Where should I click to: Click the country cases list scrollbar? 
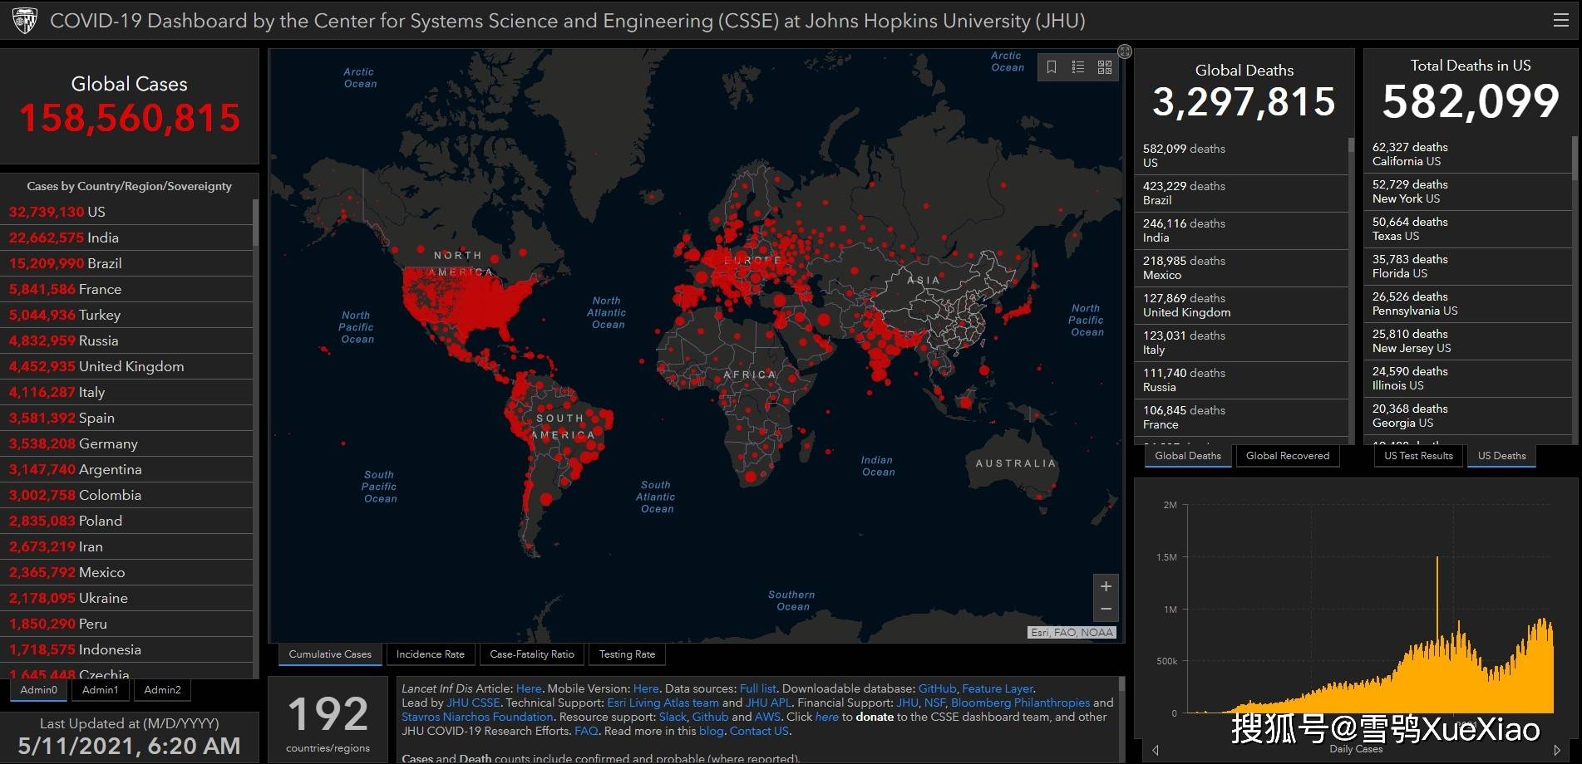pos(256,221)
